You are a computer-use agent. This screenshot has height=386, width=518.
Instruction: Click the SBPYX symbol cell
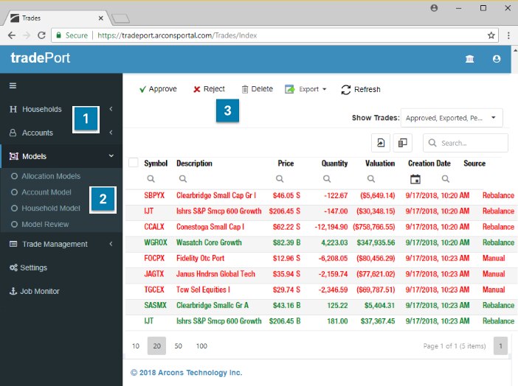(154, 195)
